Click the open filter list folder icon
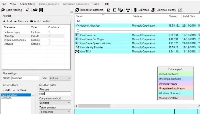The image size is (200, 114). tap(35, 10)
